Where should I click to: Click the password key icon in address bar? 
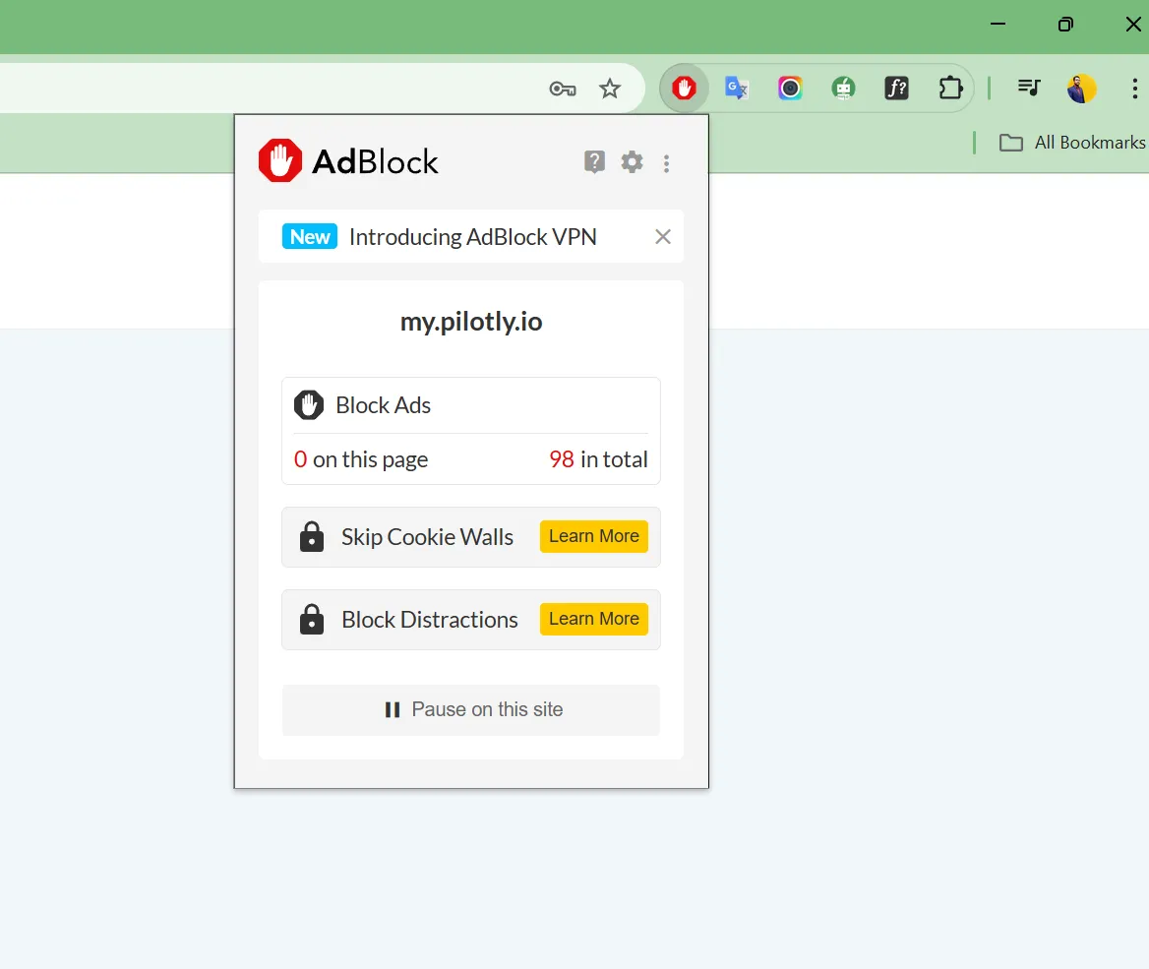point(563,90)
